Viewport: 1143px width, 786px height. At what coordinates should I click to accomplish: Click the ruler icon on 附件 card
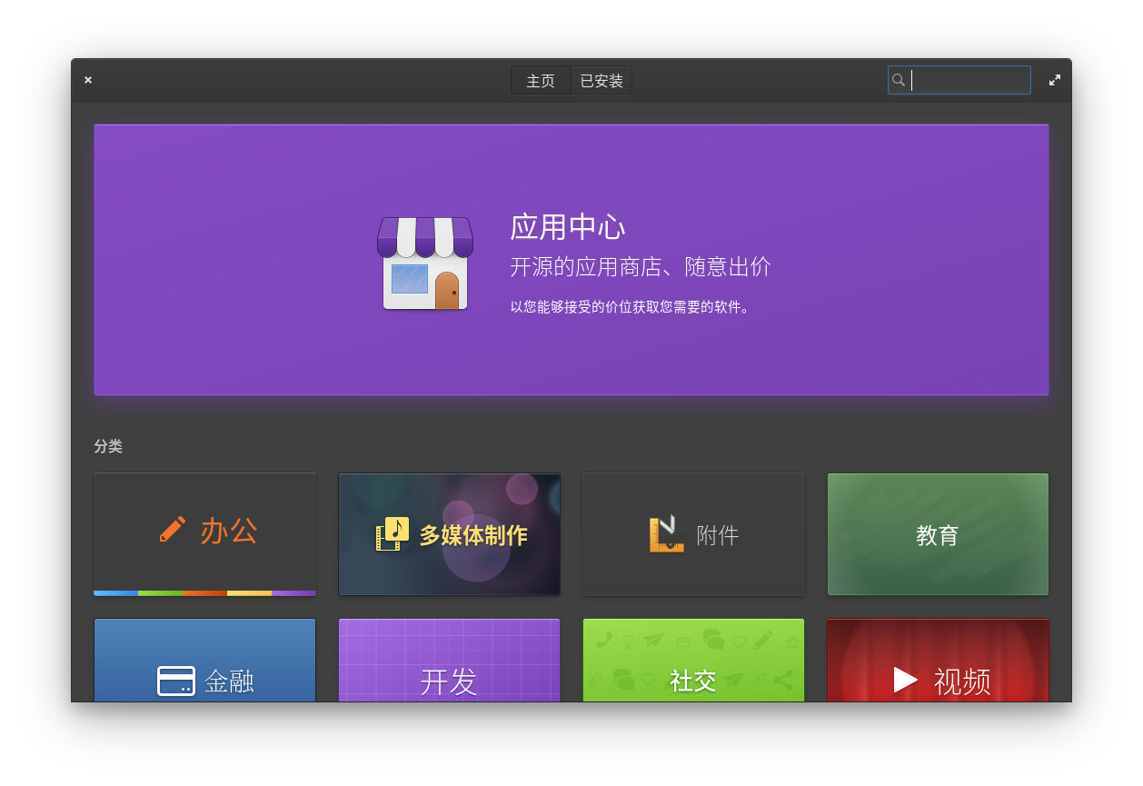666,534
